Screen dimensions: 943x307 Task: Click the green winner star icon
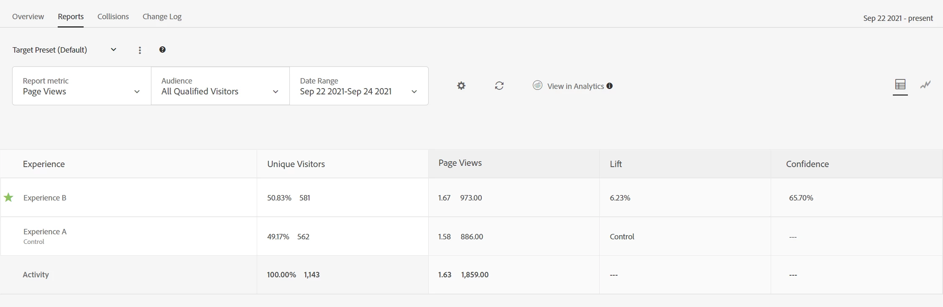point(8,198)
